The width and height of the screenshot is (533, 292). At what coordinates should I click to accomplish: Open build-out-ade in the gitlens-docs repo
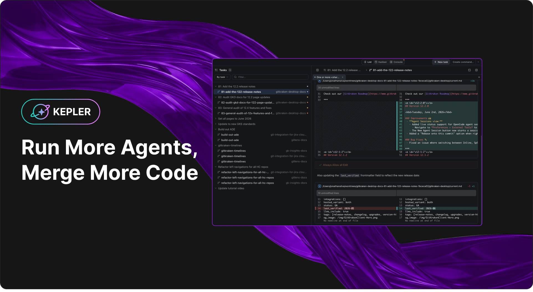click(x=262, y=140)
